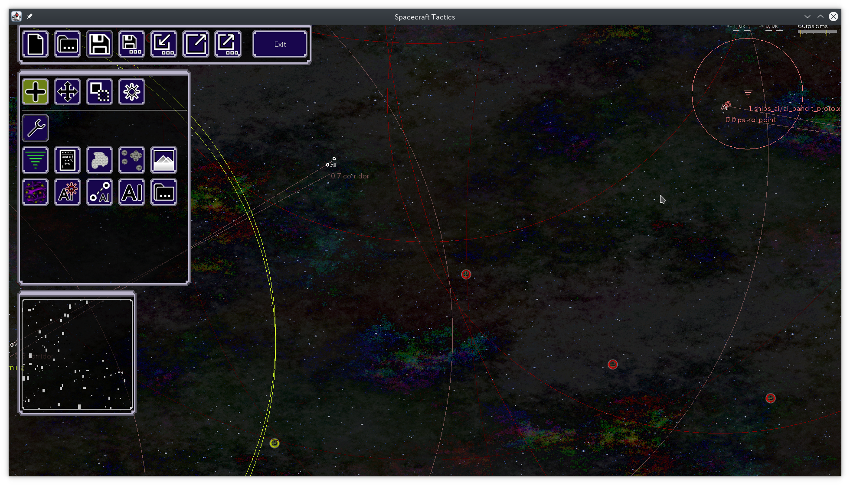This screenshot has height=485, width=850.
Task: Select the box selection tool
Action: click(100, 92)
